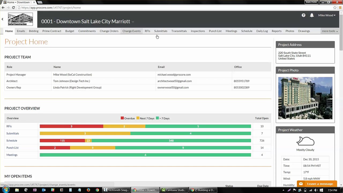Image resolution: width=343 pixels, height=193 pixels.
Task: Open File Explorer in taskbar
Action: pyautogui.click(x=17, y=190)
